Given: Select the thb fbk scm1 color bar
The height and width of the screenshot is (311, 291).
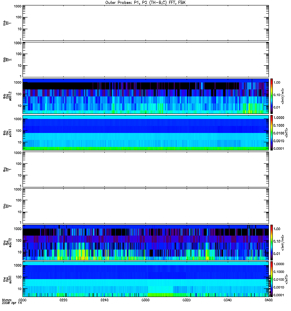Looking at the screenshot, I should point(272,133).
